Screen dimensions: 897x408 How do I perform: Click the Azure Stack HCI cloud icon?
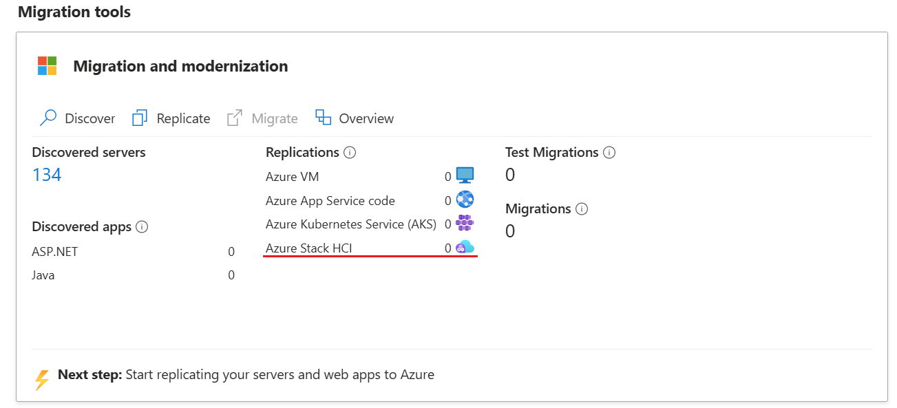point(464,248)
